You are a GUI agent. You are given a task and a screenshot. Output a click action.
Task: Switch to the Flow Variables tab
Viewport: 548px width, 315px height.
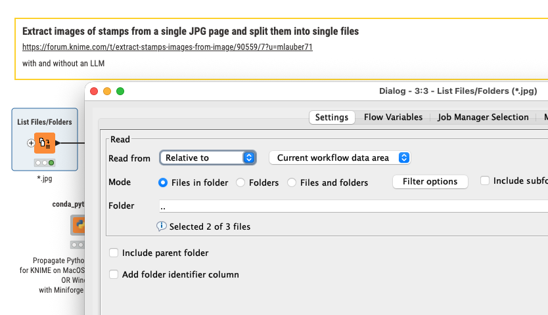coord(393,117)
